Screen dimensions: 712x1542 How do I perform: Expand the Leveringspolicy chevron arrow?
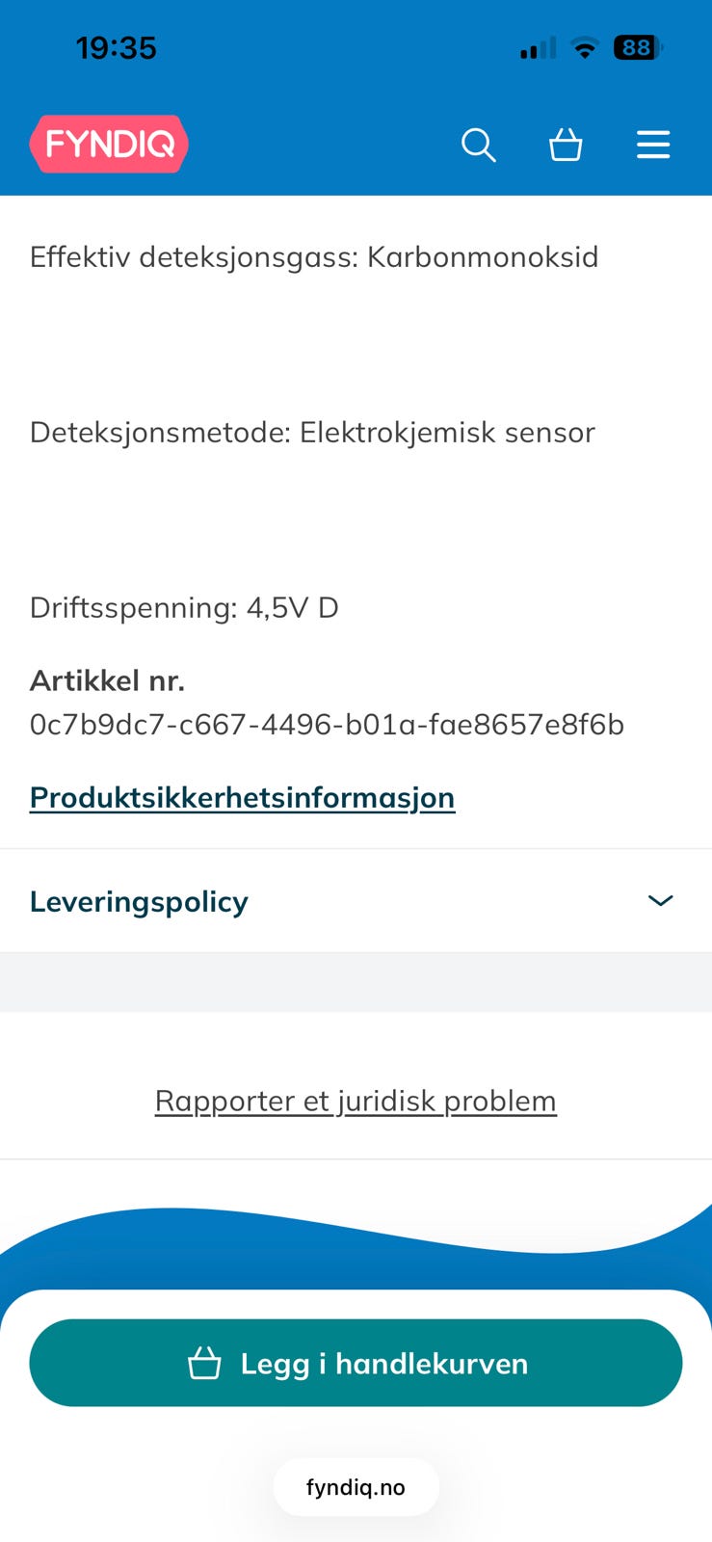coord(660,900)
